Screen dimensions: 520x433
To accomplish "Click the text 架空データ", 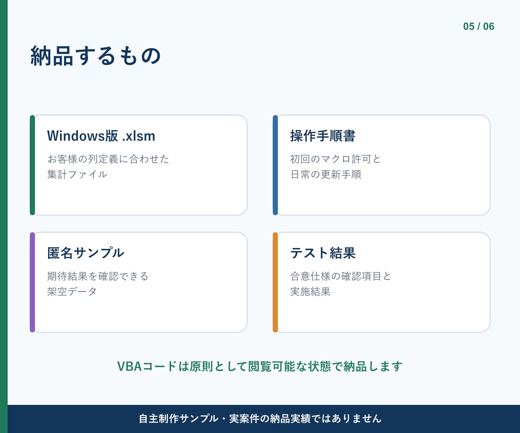I will click(x=72, y=292).
